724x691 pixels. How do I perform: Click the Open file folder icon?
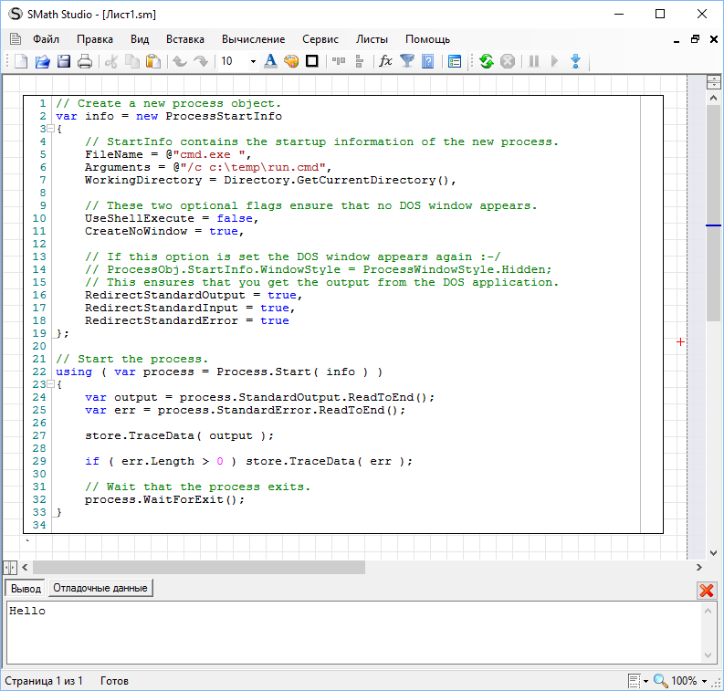click(42, 61)
